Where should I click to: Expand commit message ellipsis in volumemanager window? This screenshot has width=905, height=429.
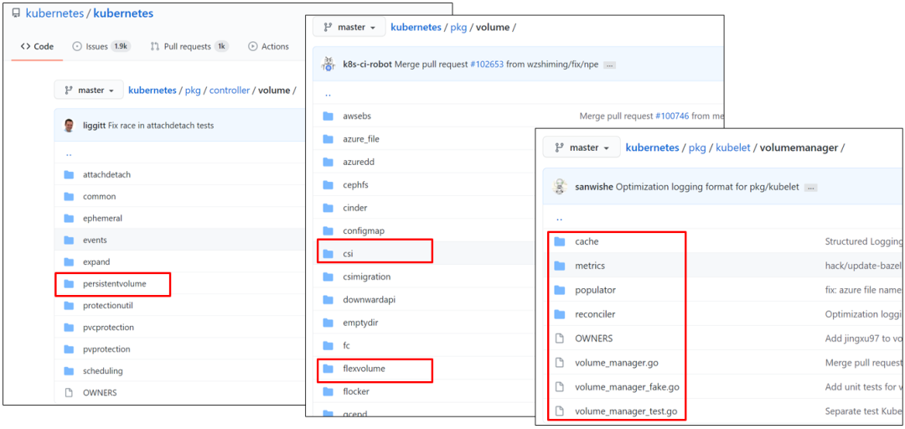[x=810, y=188]
